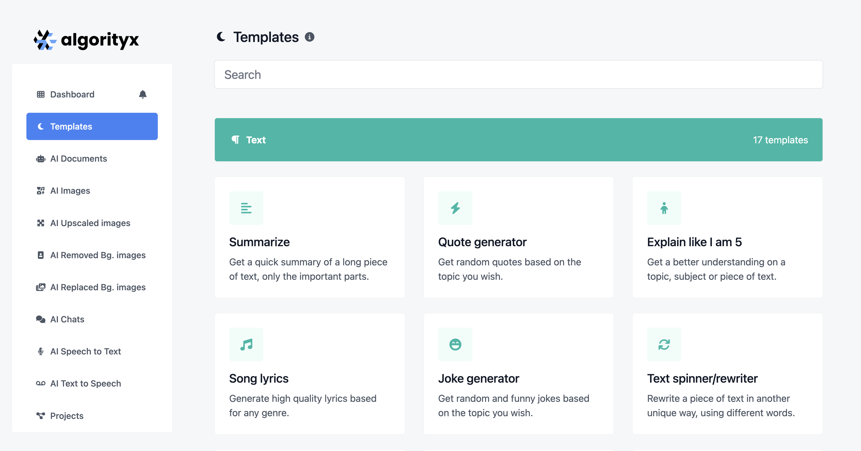Click the algorityx logo
The height and width of the screenshot is (451, 861).
click(86, 40)
